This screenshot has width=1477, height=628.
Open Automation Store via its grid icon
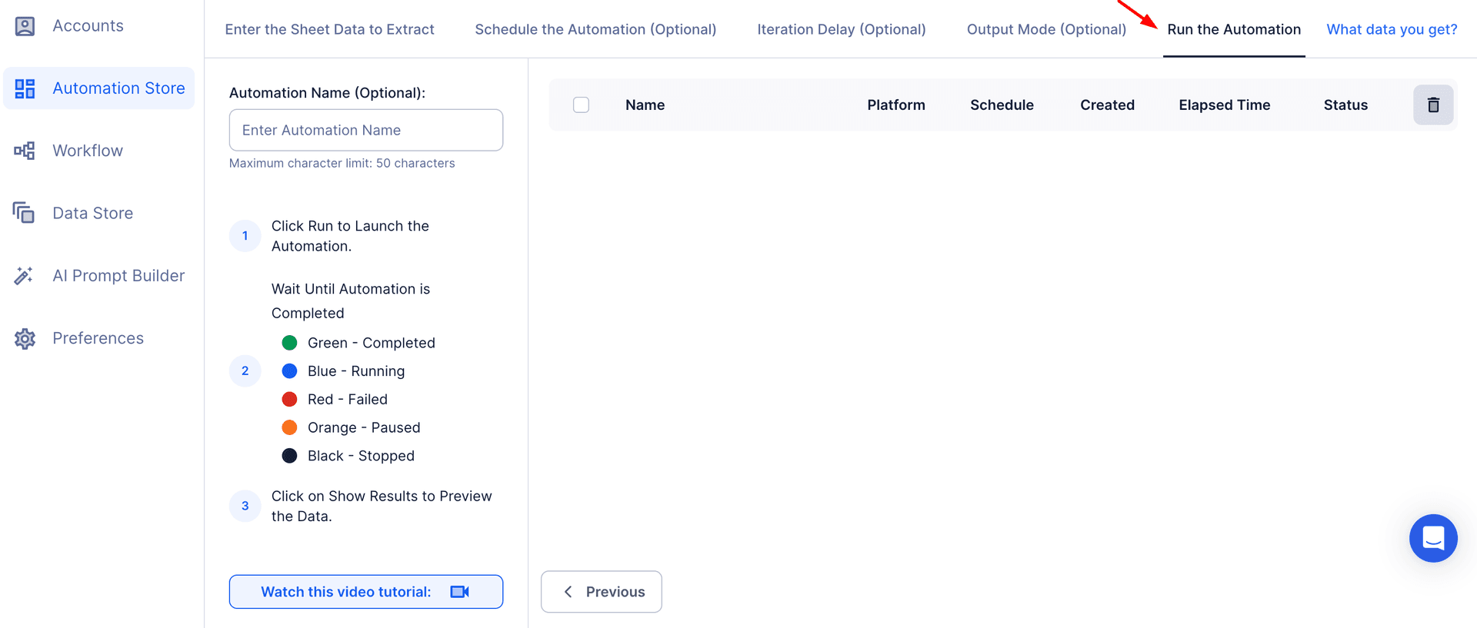(x=25, y=88)
